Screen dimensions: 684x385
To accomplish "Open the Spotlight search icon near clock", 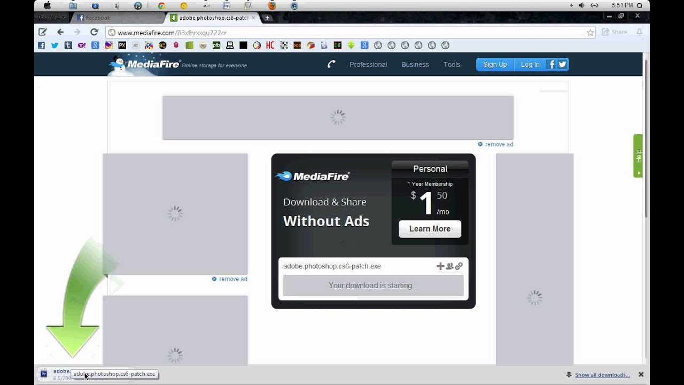I will click(x=640, y=5).
